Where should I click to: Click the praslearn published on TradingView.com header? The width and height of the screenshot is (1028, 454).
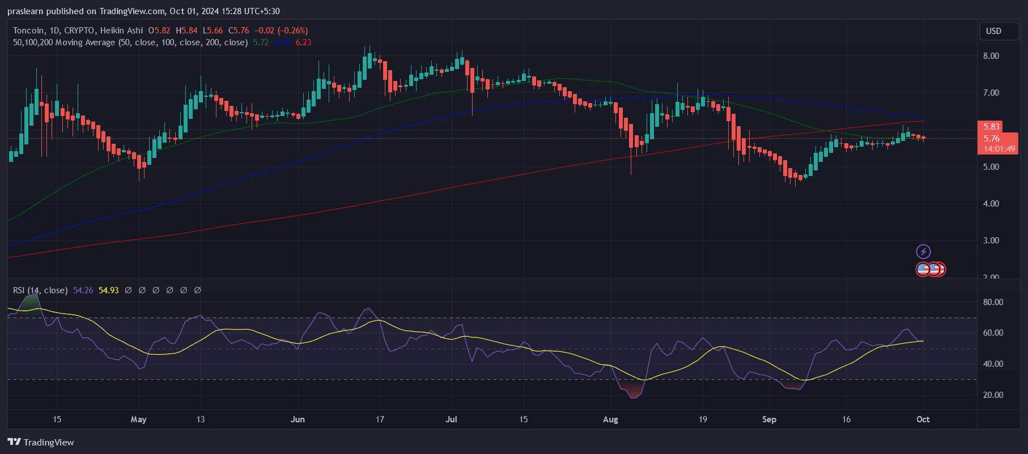pos(143,11)
